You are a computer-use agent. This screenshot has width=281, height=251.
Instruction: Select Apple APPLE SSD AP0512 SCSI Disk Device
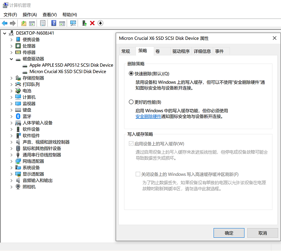71,65
